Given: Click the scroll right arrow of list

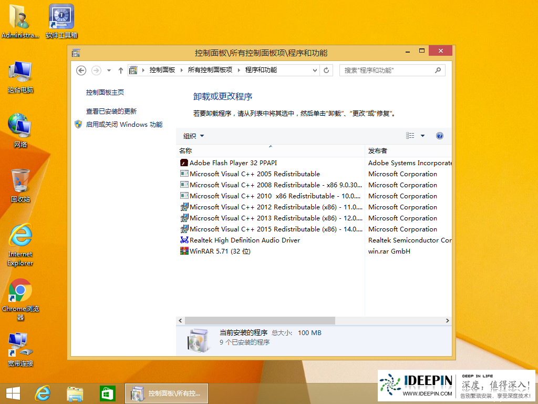Looking at the screenshot, I should pos(448,320).
